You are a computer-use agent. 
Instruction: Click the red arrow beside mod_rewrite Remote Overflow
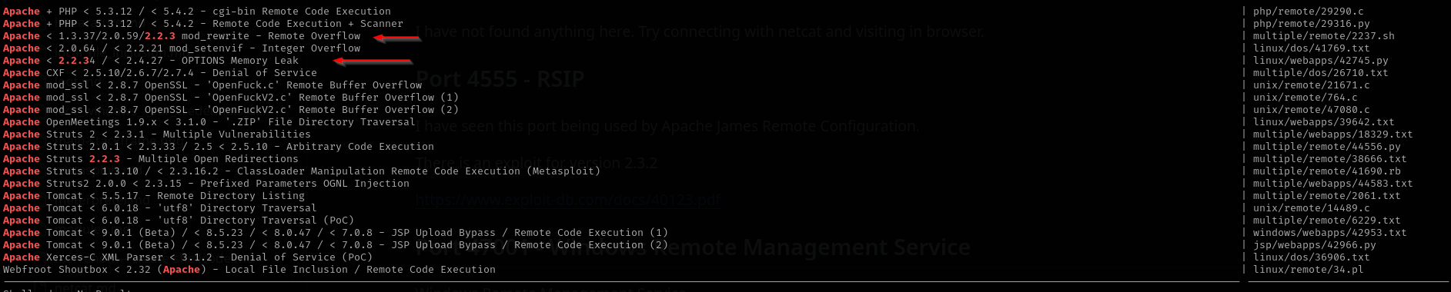click(x=397, y=38)
